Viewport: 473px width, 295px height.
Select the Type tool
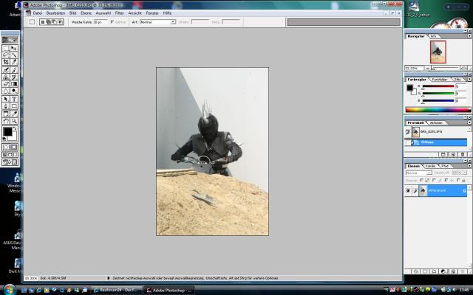coord(14,99)
